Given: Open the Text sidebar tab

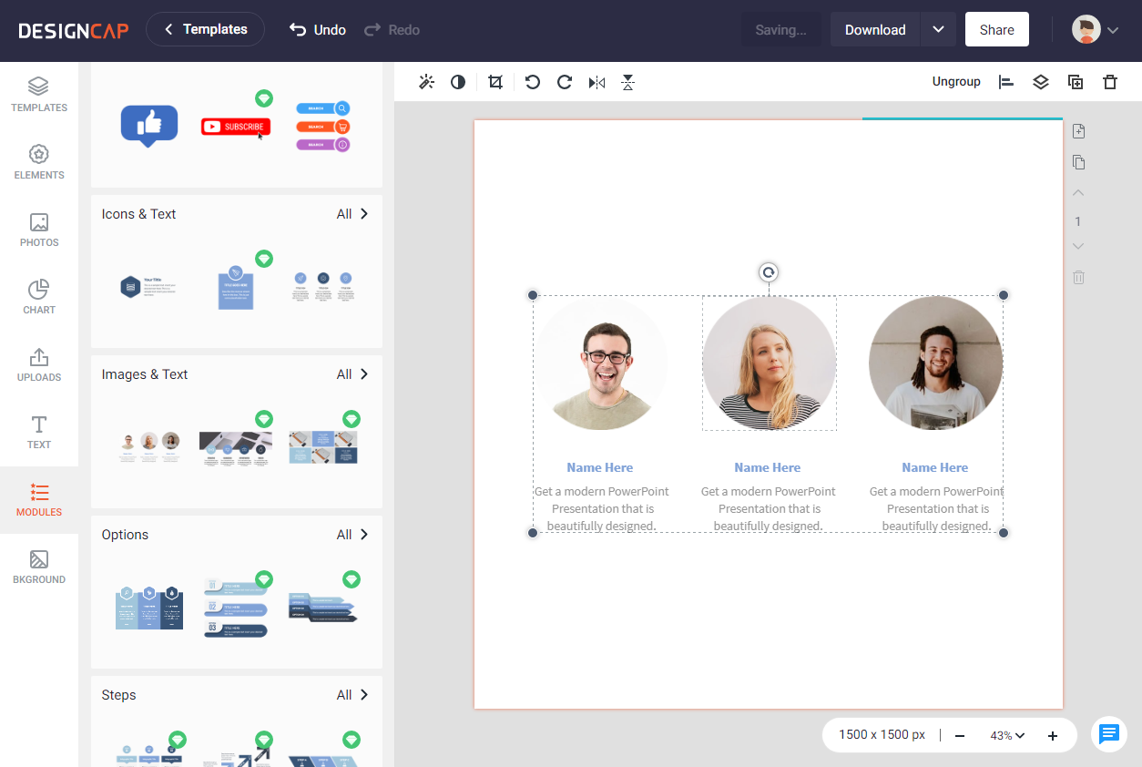Looking at the screenshot, I should click(39, 432).
